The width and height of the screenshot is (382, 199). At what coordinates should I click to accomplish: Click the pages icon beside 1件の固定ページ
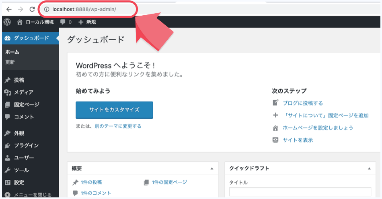tap(146, 182)
